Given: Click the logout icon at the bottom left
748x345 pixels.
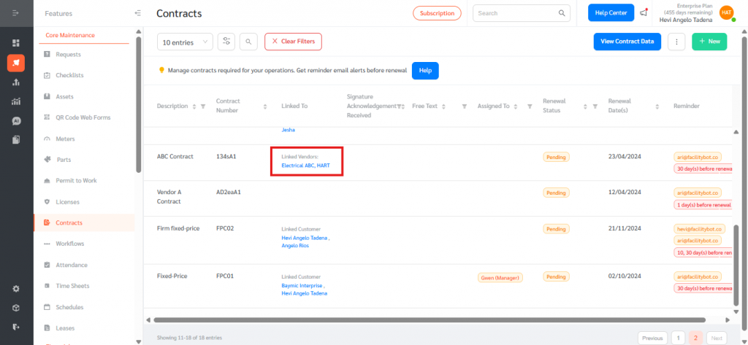Looking at the screenshot, I should tap(16, 326).
